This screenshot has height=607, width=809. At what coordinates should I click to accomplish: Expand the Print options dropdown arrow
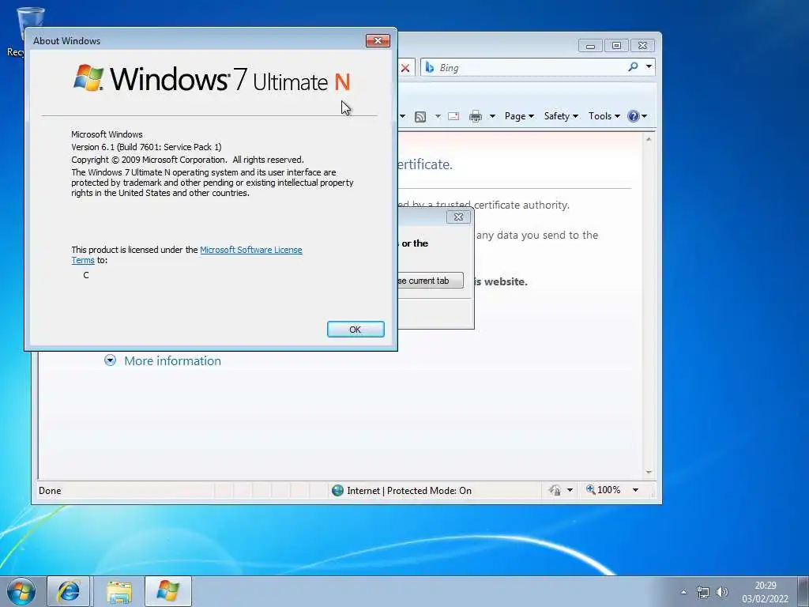(x=492, y=116)
